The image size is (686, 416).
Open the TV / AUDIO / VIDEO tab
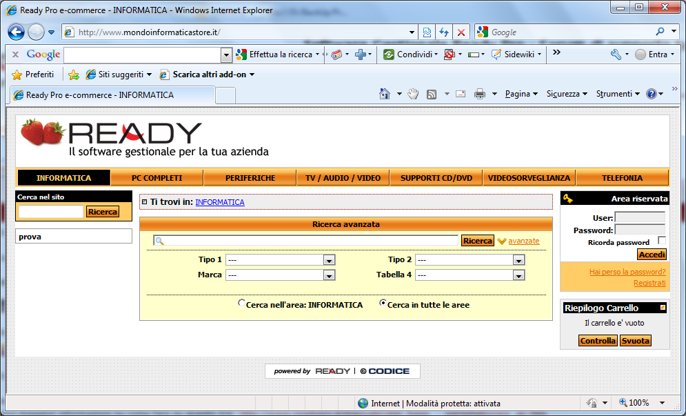tap(343, 178)
